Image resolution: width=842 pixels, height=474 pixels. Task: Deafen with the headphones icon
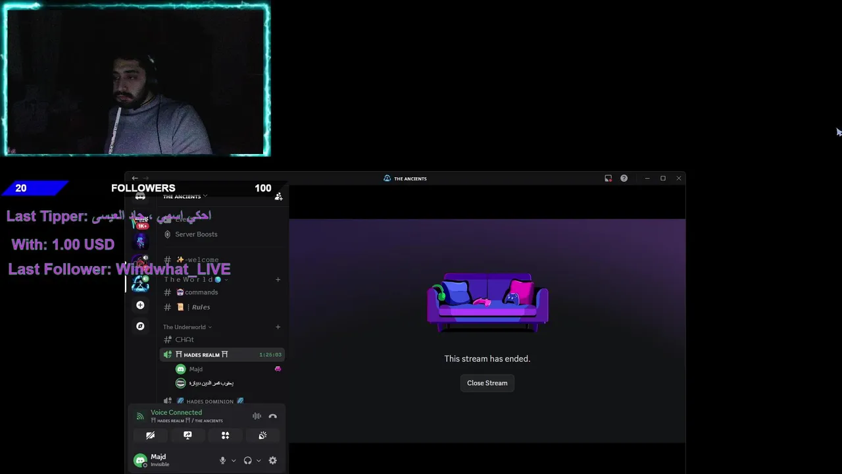click(x=247, y=460)
